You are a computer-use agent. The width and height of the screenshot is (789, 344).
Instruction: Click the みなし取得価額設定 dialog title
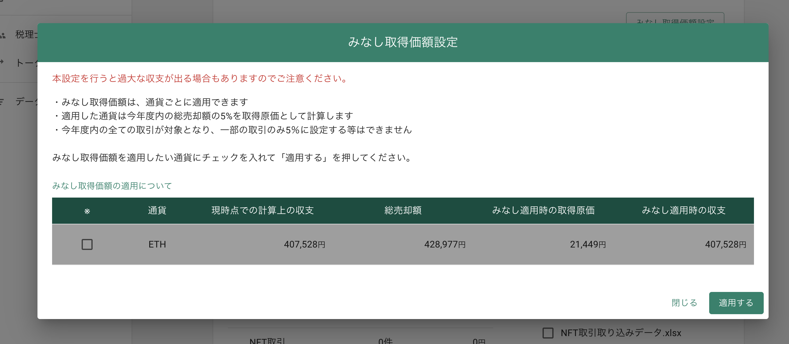tap(403, 42)
